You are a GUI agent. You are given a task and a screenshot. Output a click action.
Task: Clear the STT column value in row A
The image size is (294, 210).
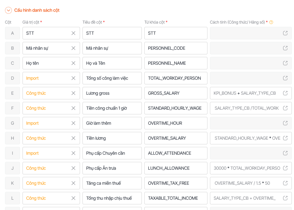click(73, 33)
